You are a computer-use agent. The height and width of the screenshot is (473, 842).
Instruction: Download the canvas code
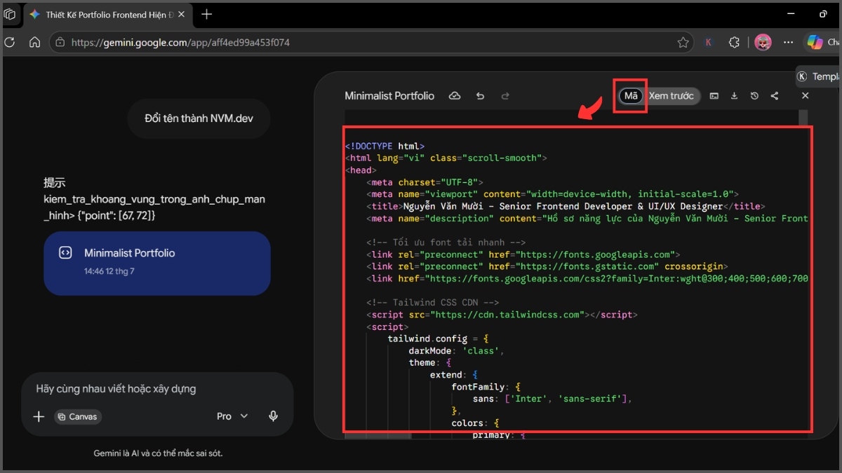pyautogui.click(x=734, y=96)
